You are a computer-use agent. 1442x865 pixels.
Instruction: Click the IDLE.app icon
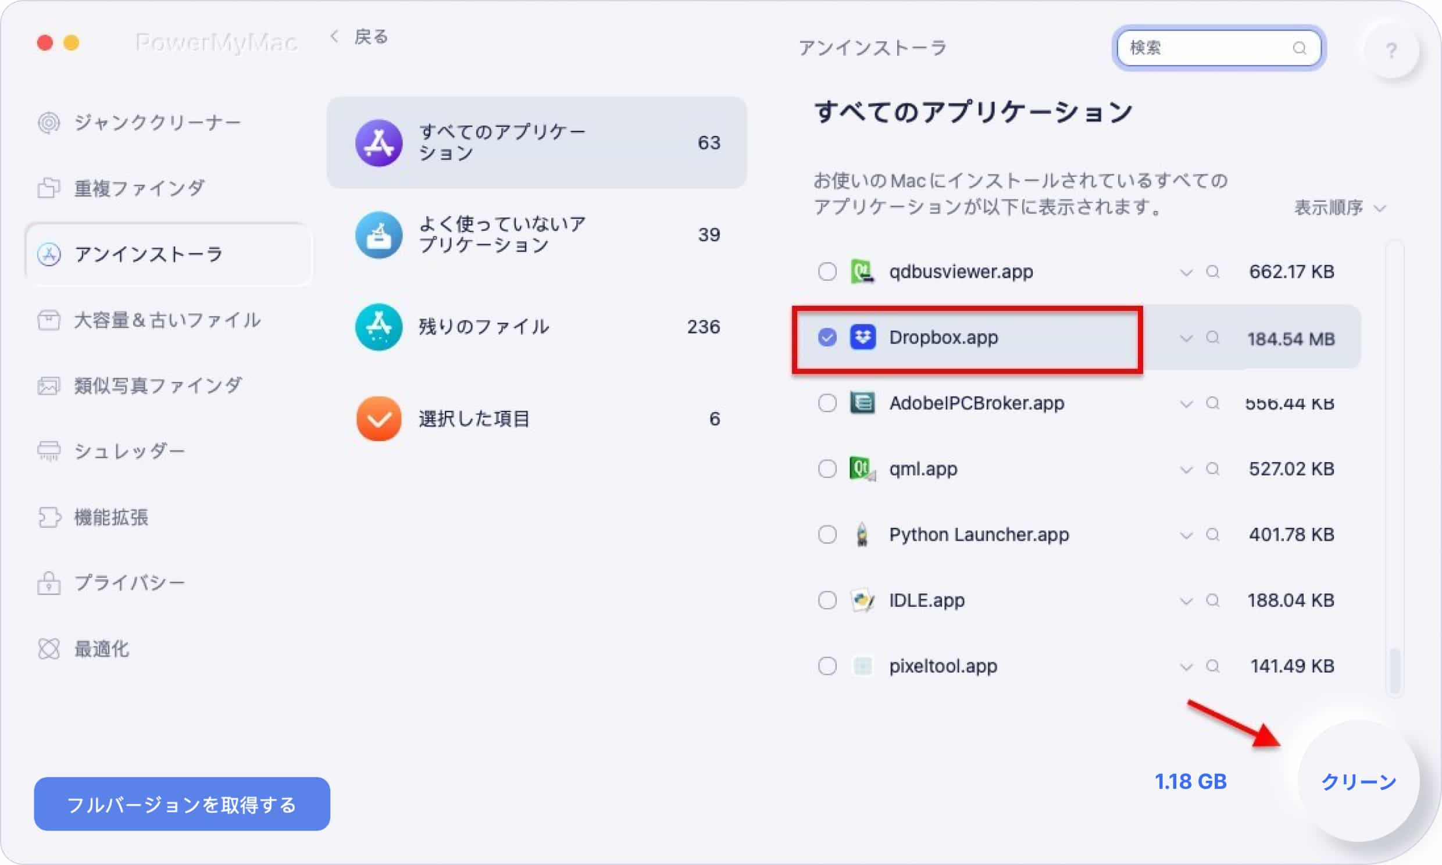[x=862, y=601]
